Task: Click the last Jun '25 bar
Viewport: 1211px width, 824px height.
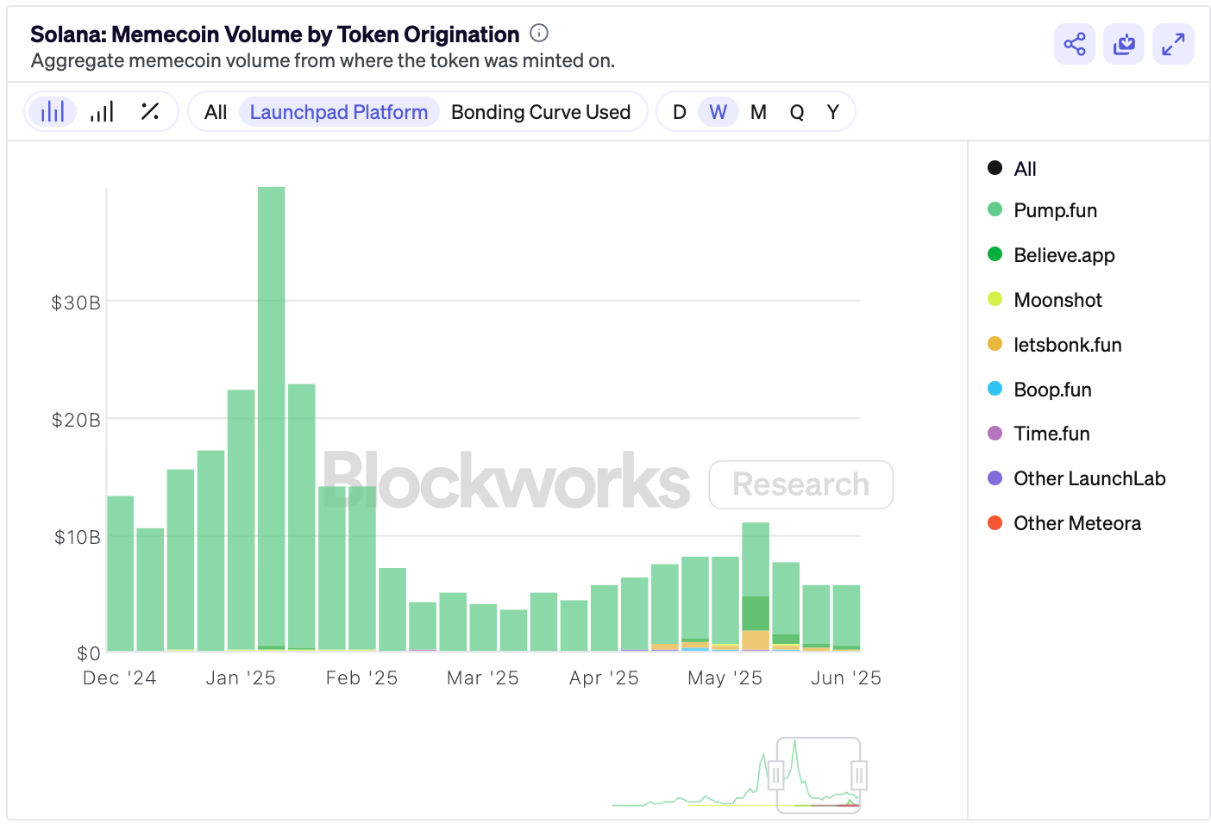Action: click(x=846, y=617)
